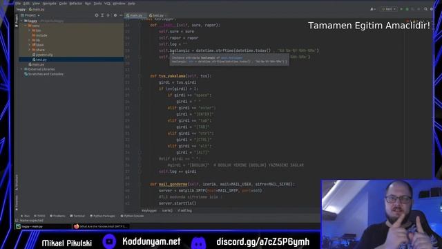This screenshot has height=249, width=442.
Task: Select the include folder
Action: click(x=39, y=35)
